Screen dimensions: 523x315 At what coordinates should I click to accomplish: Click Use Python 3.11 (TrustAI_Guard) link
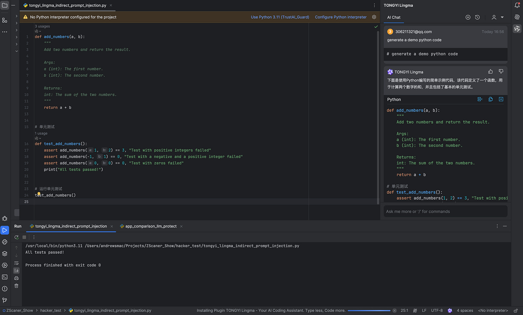[280, 17]
